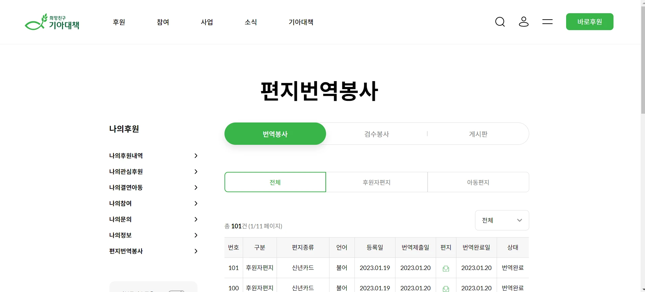
Task: Click 번역제출일 2023.01.20 in row 101
Action: 415,268
